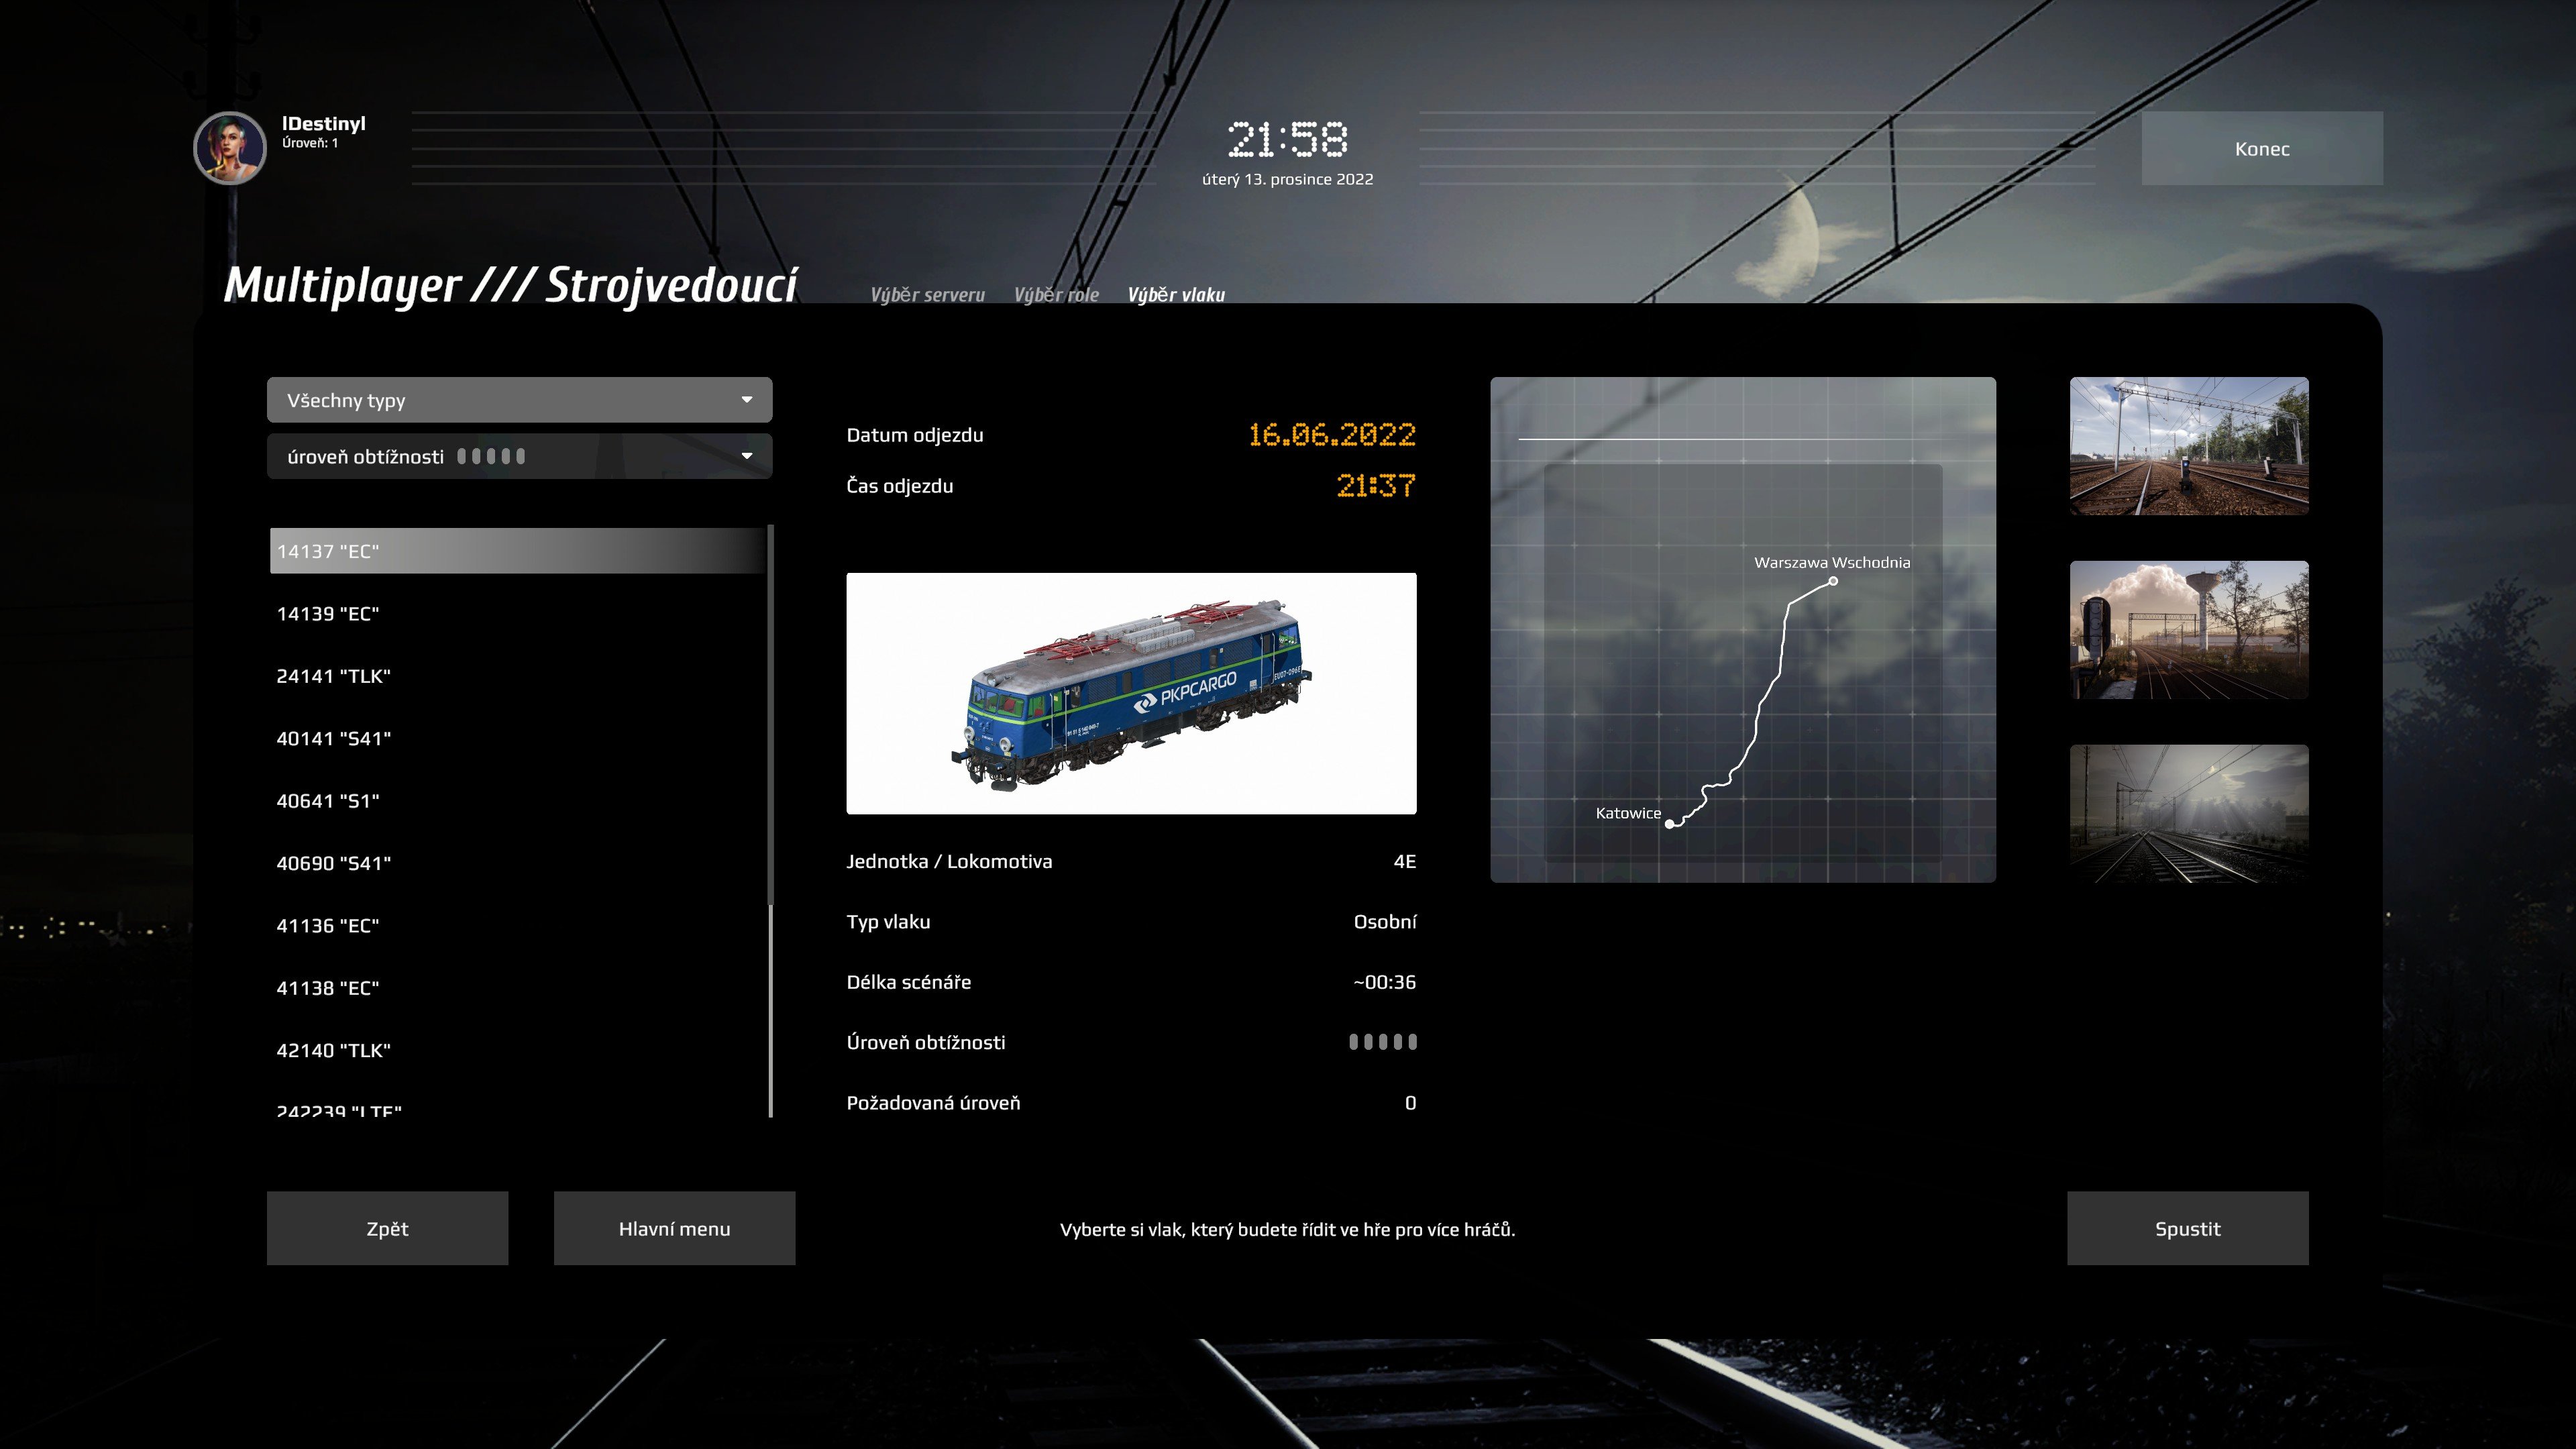
Task: Go to the 'Výběr serveru' step
Action: pyautogui.click(x=927, y=295)
